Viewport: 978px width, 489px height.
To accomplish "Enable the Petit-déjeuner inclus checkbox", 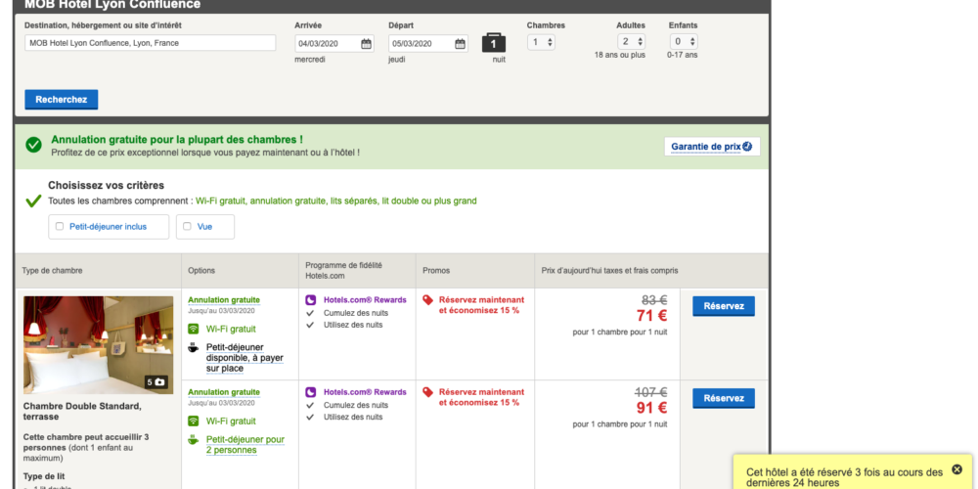I will tap(61, 226).
